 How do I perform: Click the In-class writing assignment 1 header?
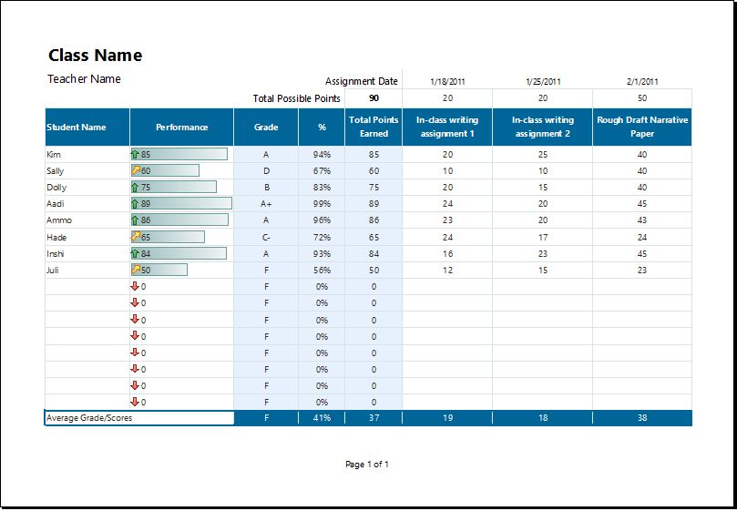tap(447, 127)
